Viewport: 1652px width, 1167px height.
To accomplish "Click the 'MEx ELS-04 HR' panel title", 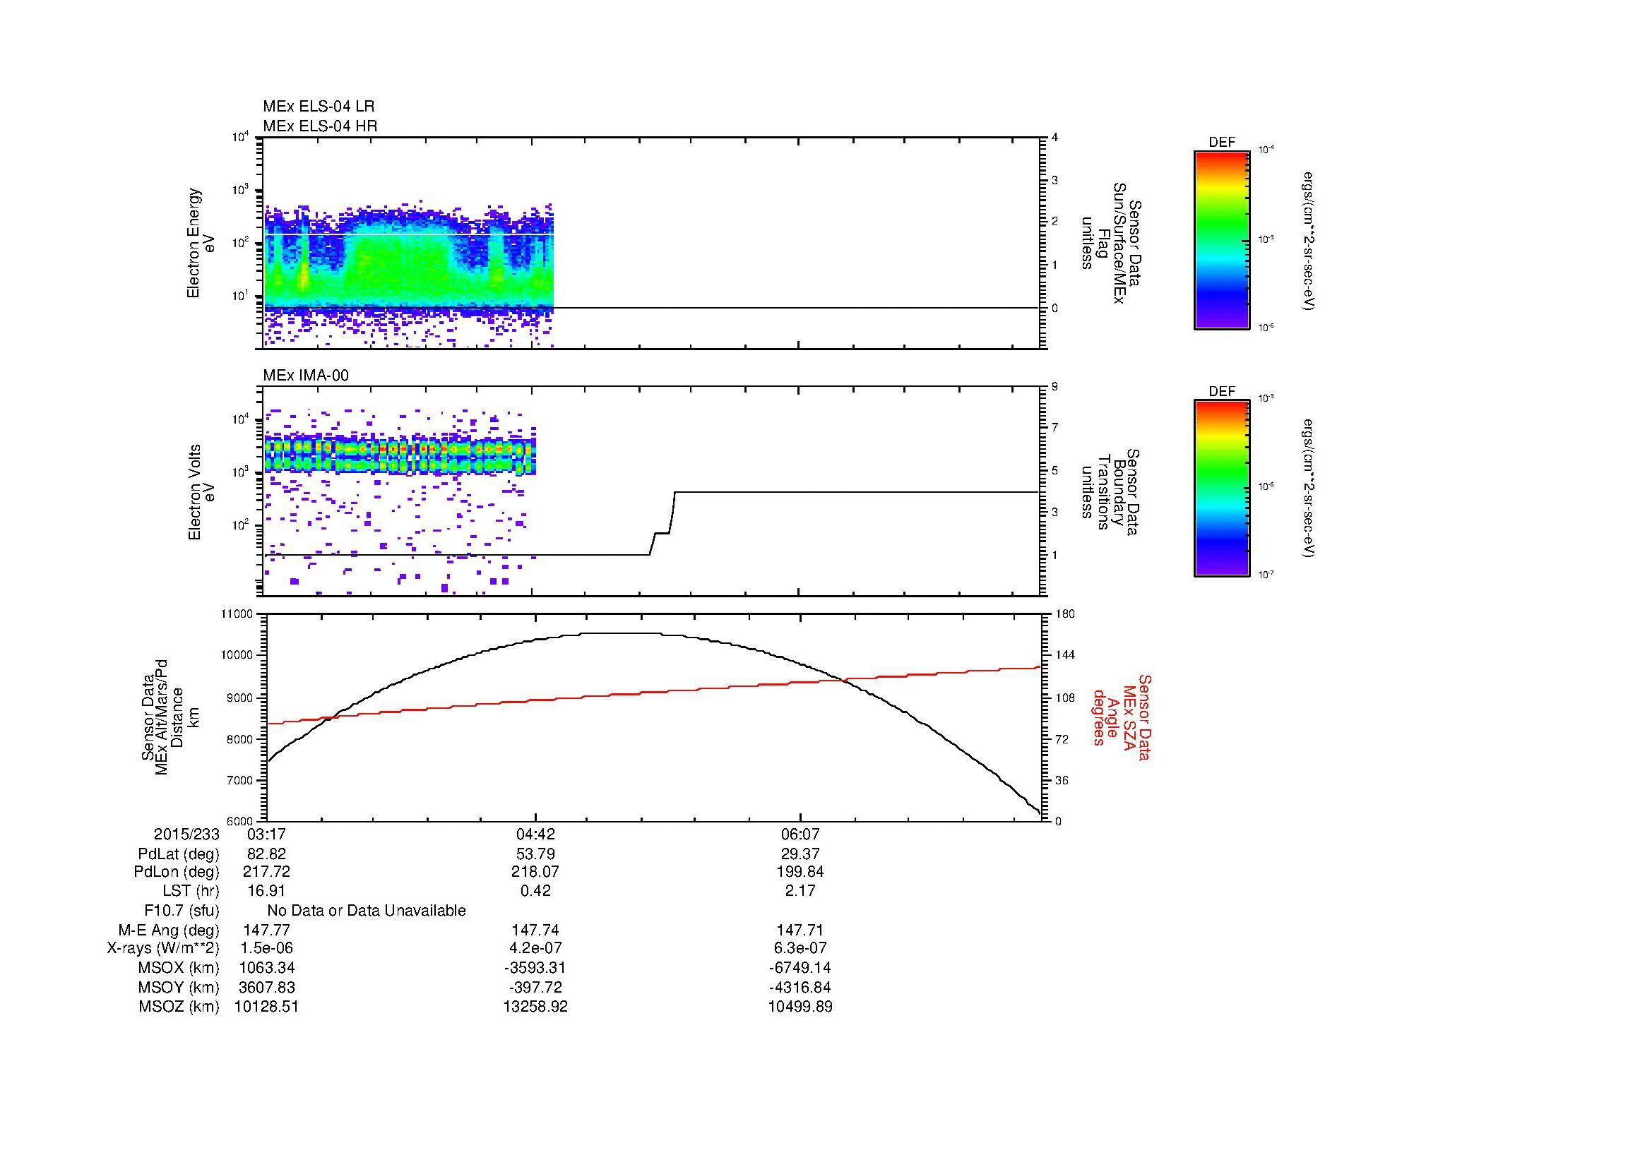I will (x=320, y=126).
